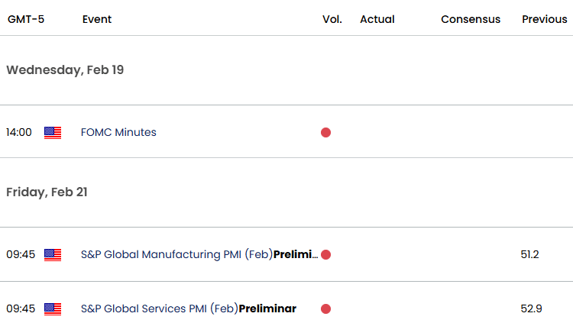
Task: Select the Wednesday, Feb 19 date row
Action: click(x=286, y=70)
